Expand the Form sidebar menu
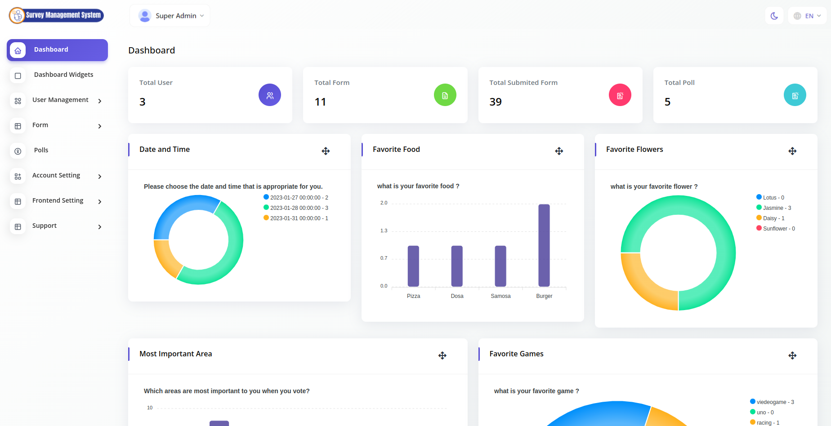 pos(57,125)
